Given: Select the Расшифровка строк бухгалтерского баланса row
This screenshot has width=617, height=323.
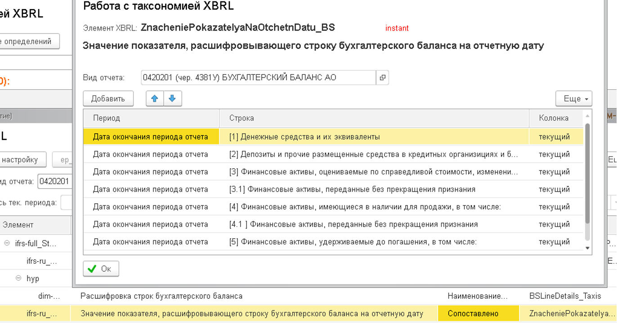Looking at the screenshot, I should (x=161, y=296).
